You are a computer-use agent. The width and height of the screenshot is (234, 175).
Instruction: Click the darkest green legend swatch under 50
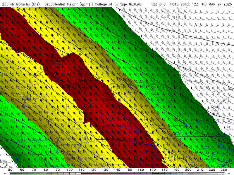click(x=13, y=173)
